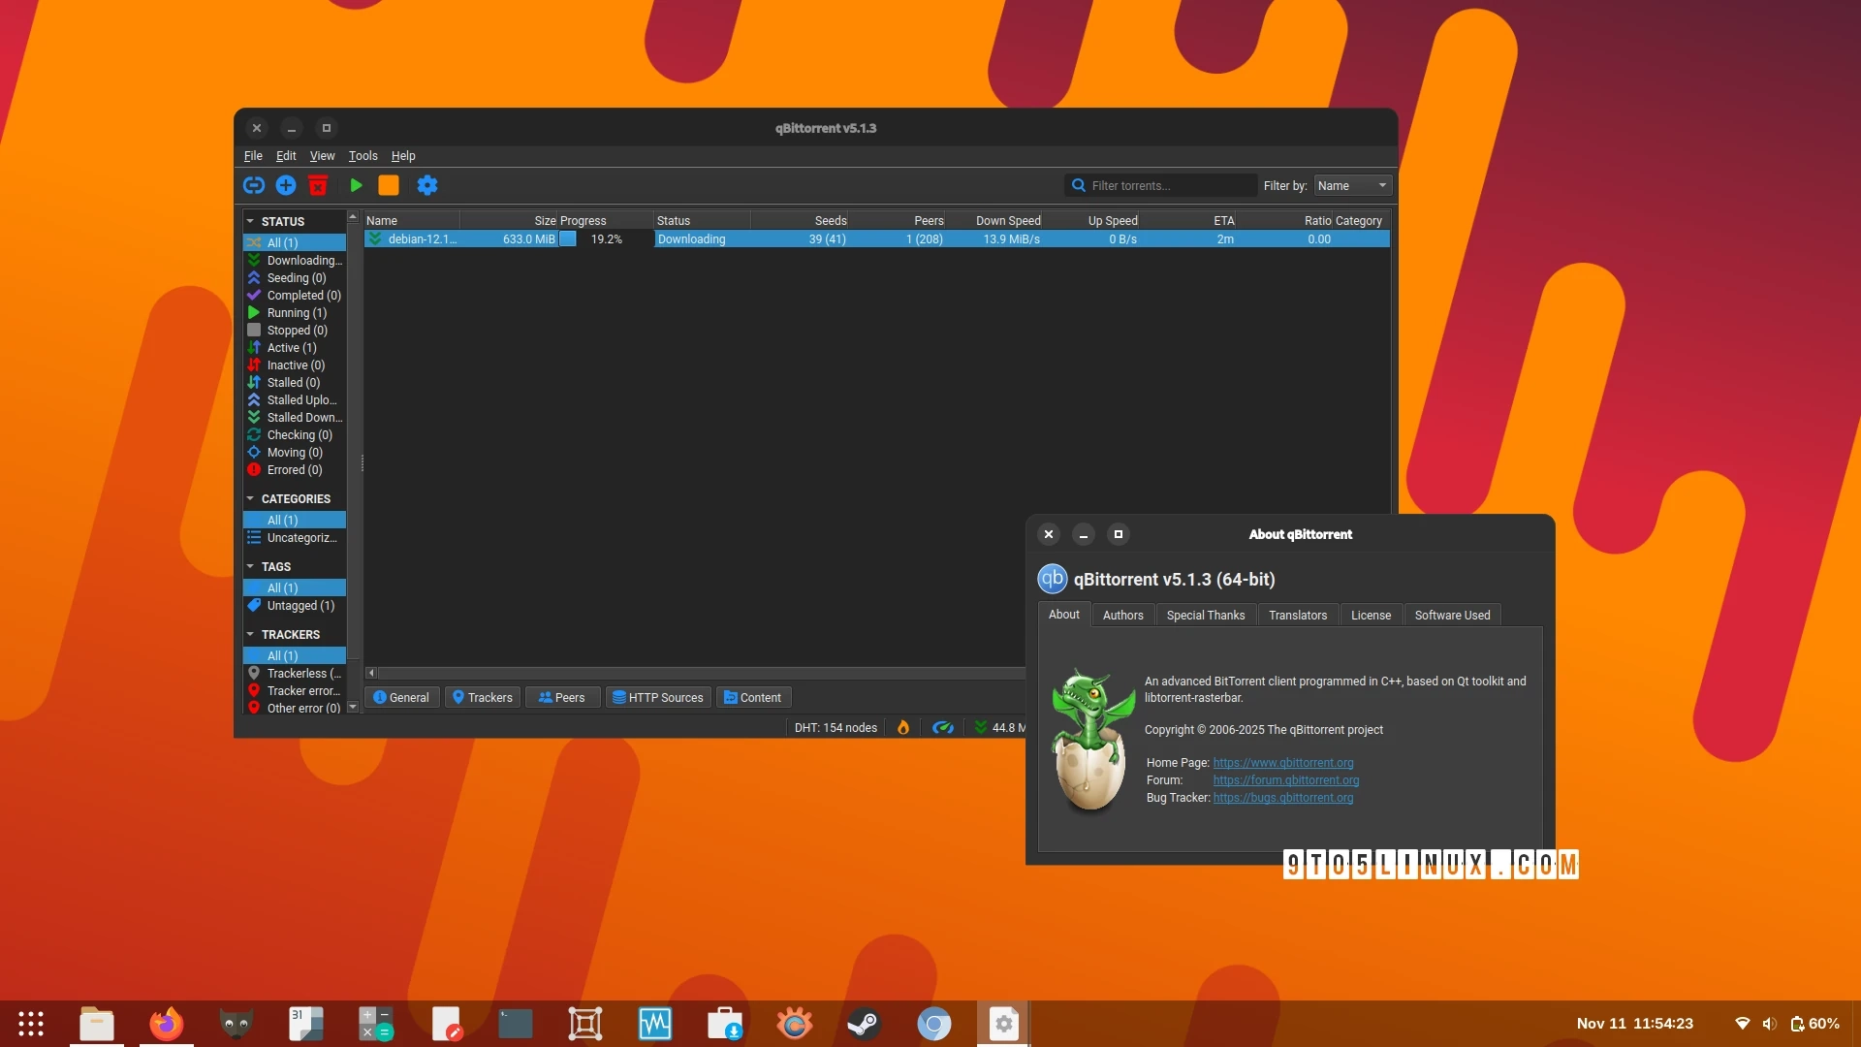Collapse the CATEGORIES section
The width and height of the screenshot is (1861, 1047).
pos(250,498)
